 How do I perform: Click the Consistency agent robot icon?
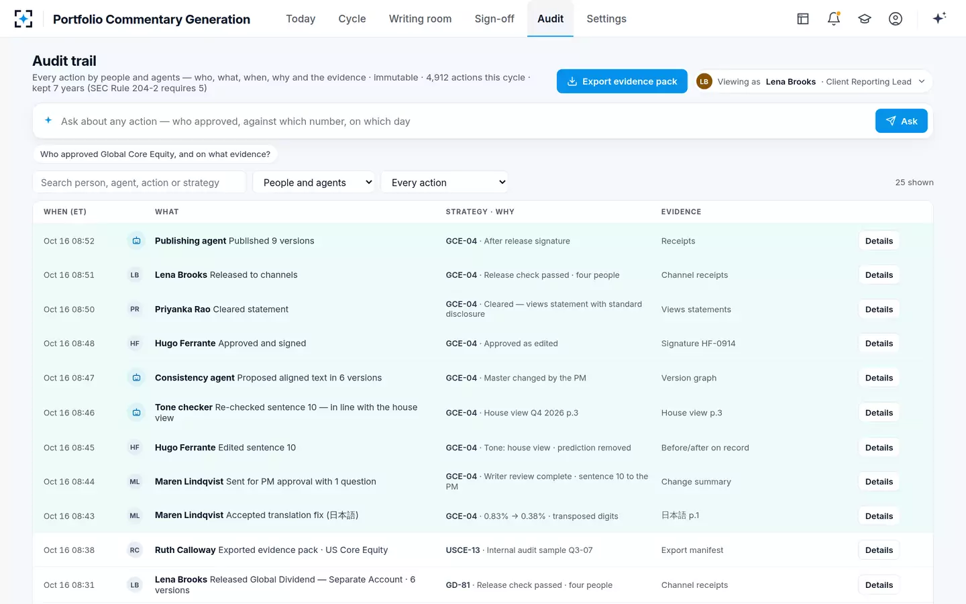coord(136,378)
